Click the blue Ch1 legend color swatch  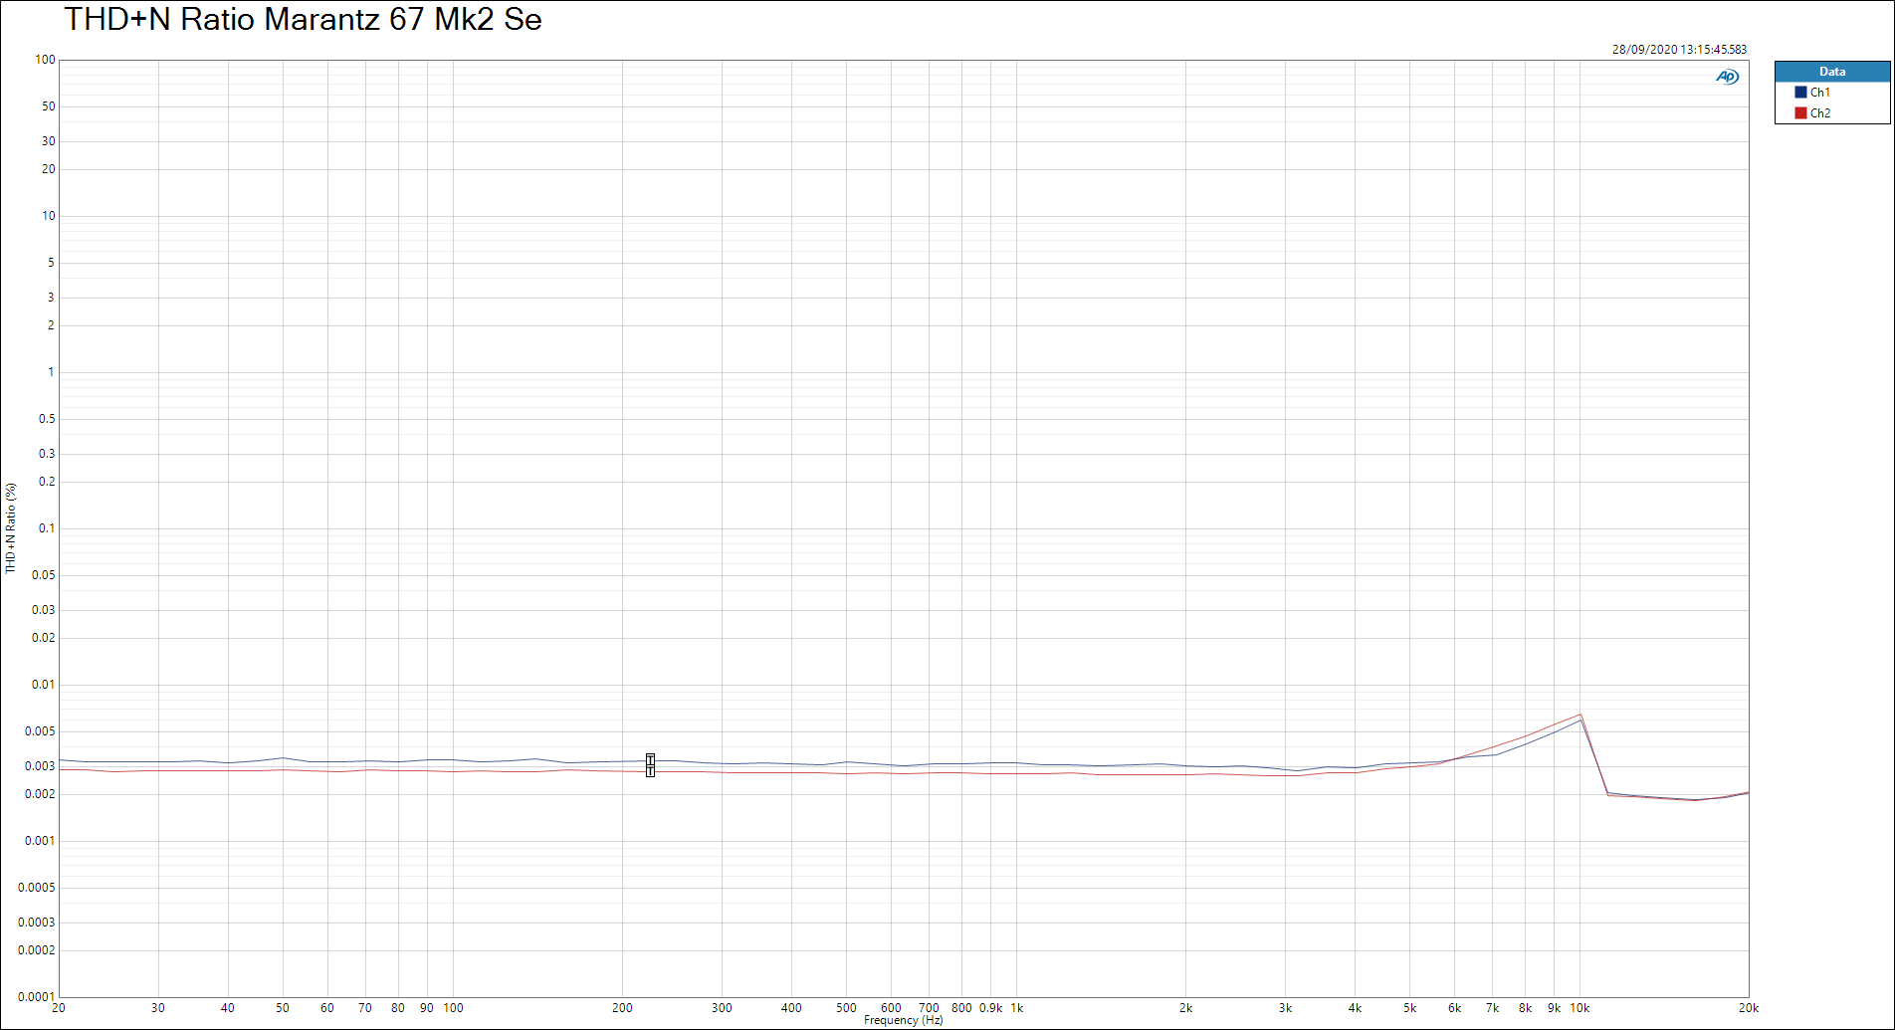click(x=1800, y=93)
